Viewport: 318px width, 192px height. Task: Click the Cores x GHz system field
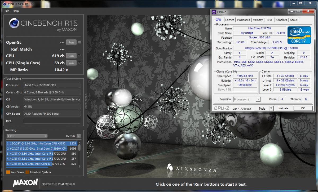[52, 92]
